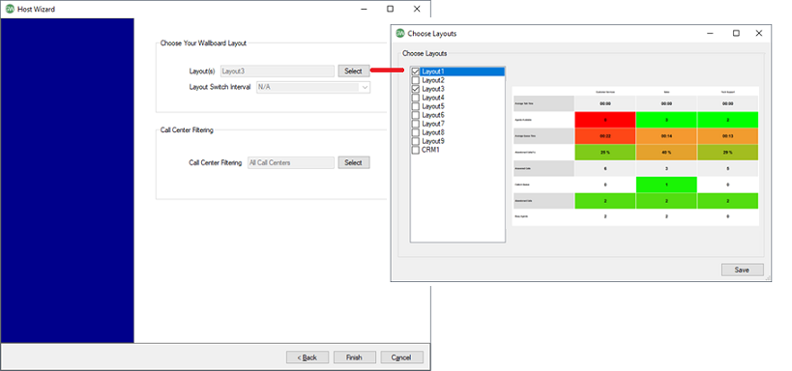Click Select button next to Layout(s) field
Screen dimensions: 792x371
tap(354, 71)
